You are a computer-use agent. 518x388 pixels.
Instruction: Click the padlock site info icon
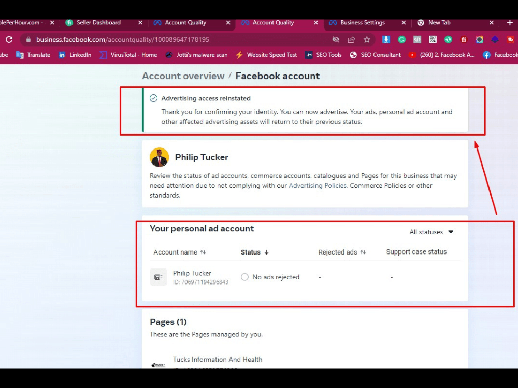28,40
